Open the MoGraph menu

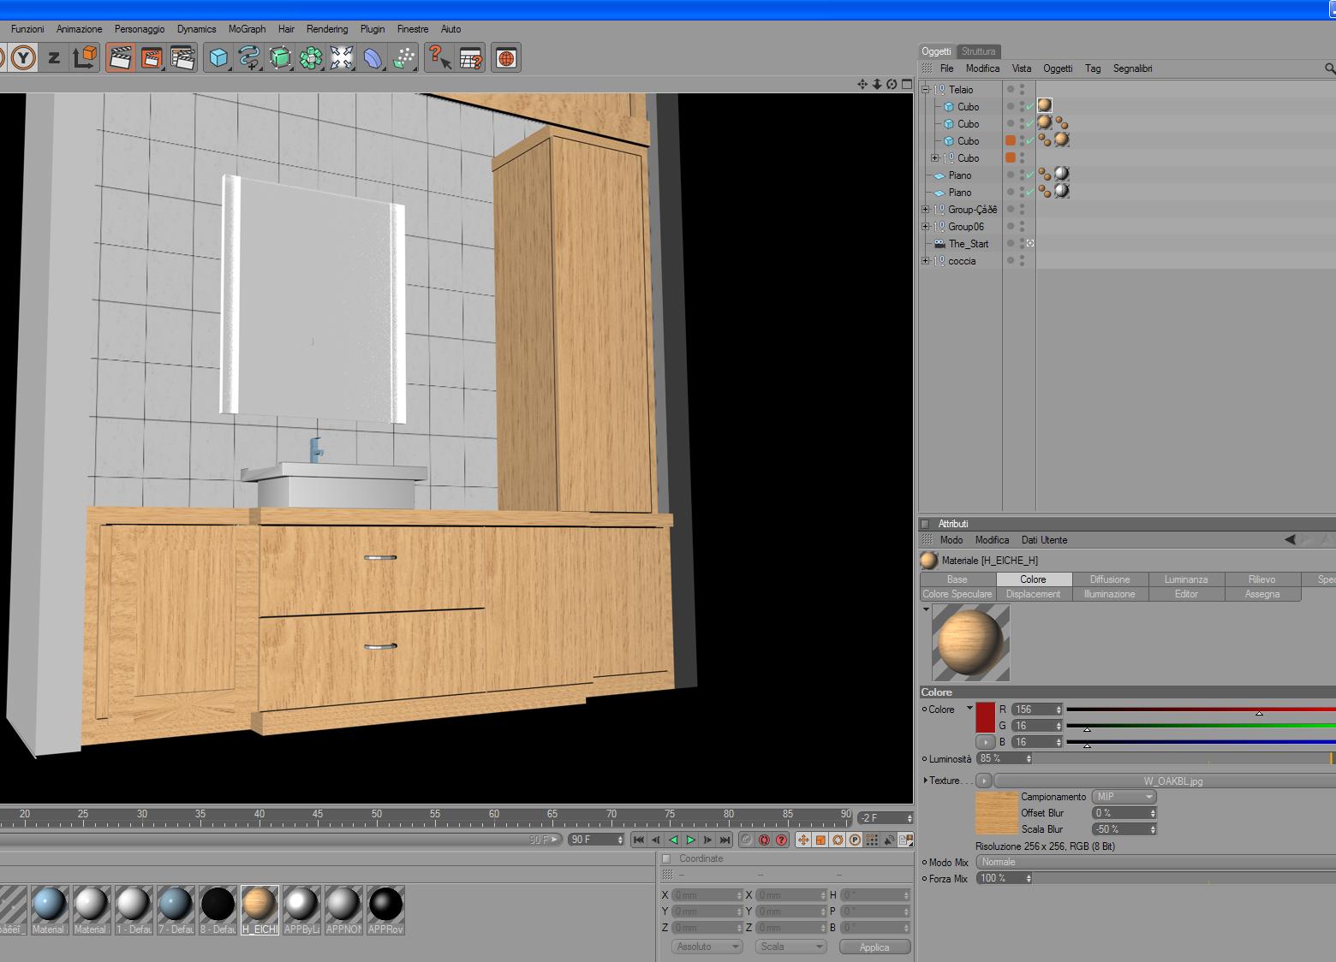coord(247,29)
